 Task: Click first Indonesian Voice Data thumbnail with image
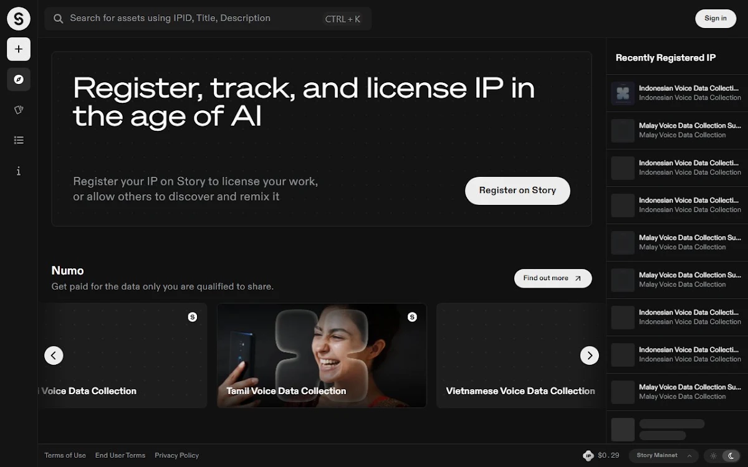click(623, 93)
